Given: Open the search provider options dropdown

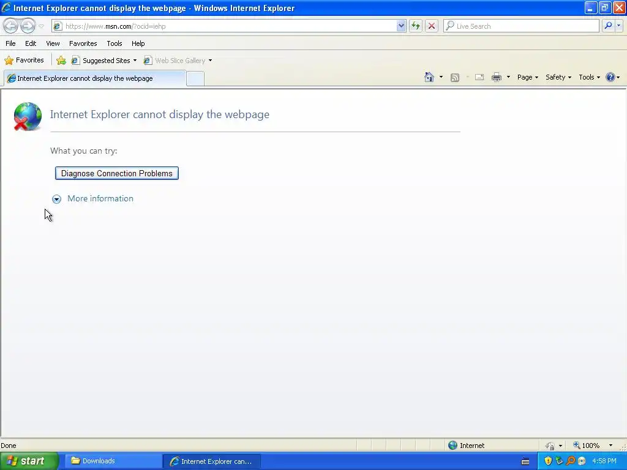Looking at the screenshot, I should [x=618, y=26].
